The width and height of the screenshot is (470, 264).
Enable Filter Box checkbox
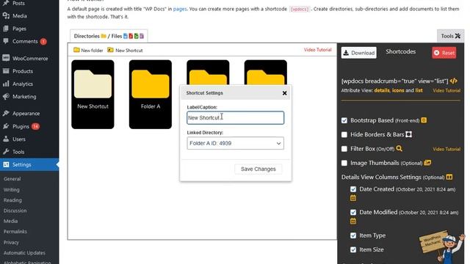click(x=344, y=149)
